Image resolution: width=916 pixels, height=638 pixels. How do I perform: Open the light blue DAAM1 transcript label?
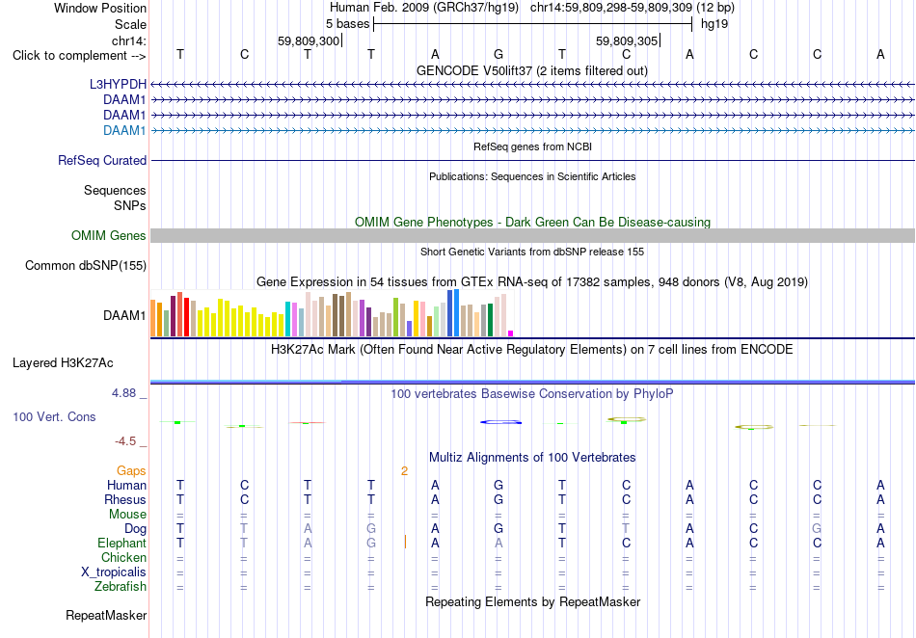pos(124,130)
